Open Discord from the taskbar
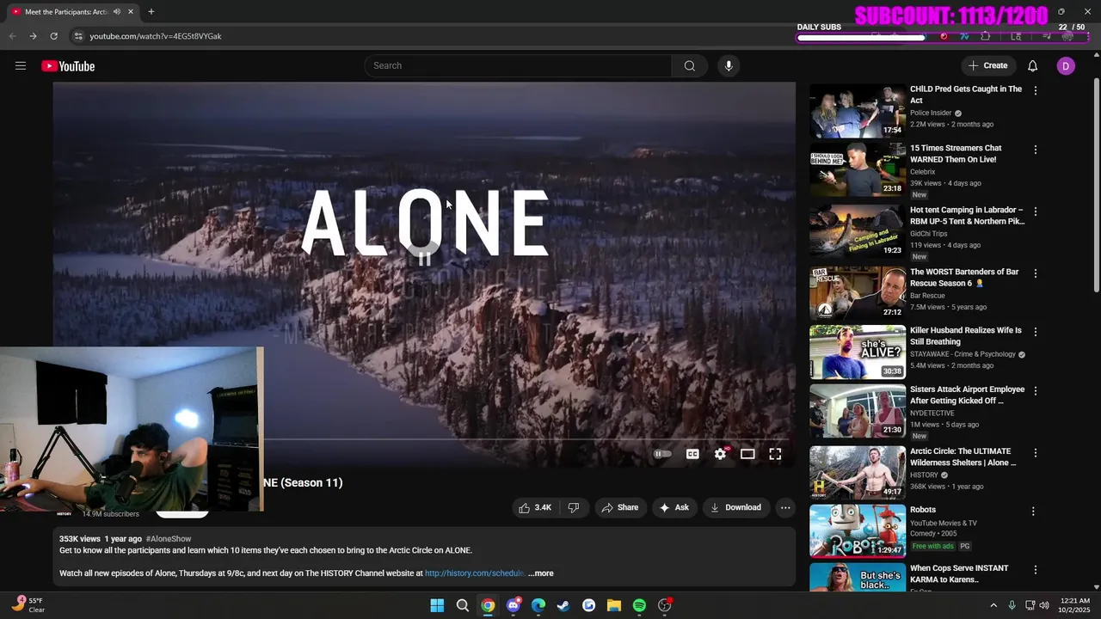Viewport: 1101px width, 619px height. click(x=514, y=606)
